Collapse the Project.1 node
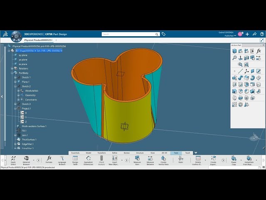The width and height of the screenshot is (266, 200). [x=15, y=108]
